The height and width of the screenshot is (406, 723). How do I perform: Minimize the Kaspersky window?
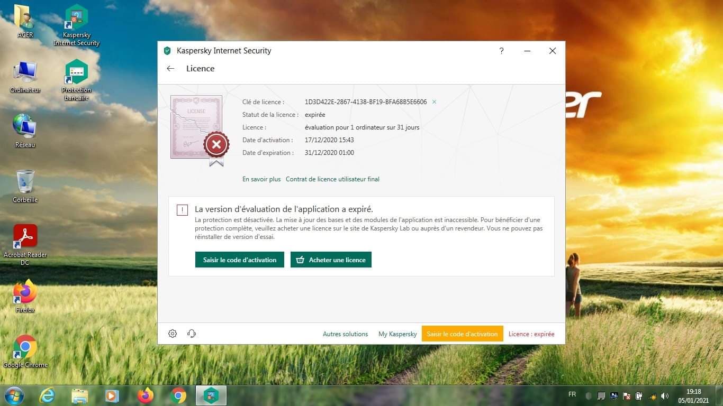click(527, 51)
